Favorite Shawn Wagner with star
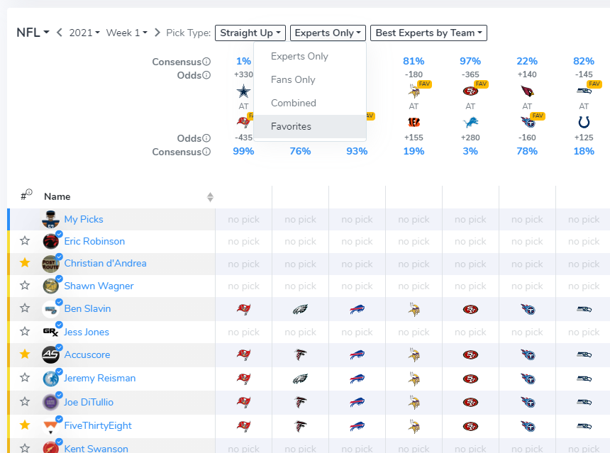The height and width of the screenshot is (453, 610). click(25, 286)
